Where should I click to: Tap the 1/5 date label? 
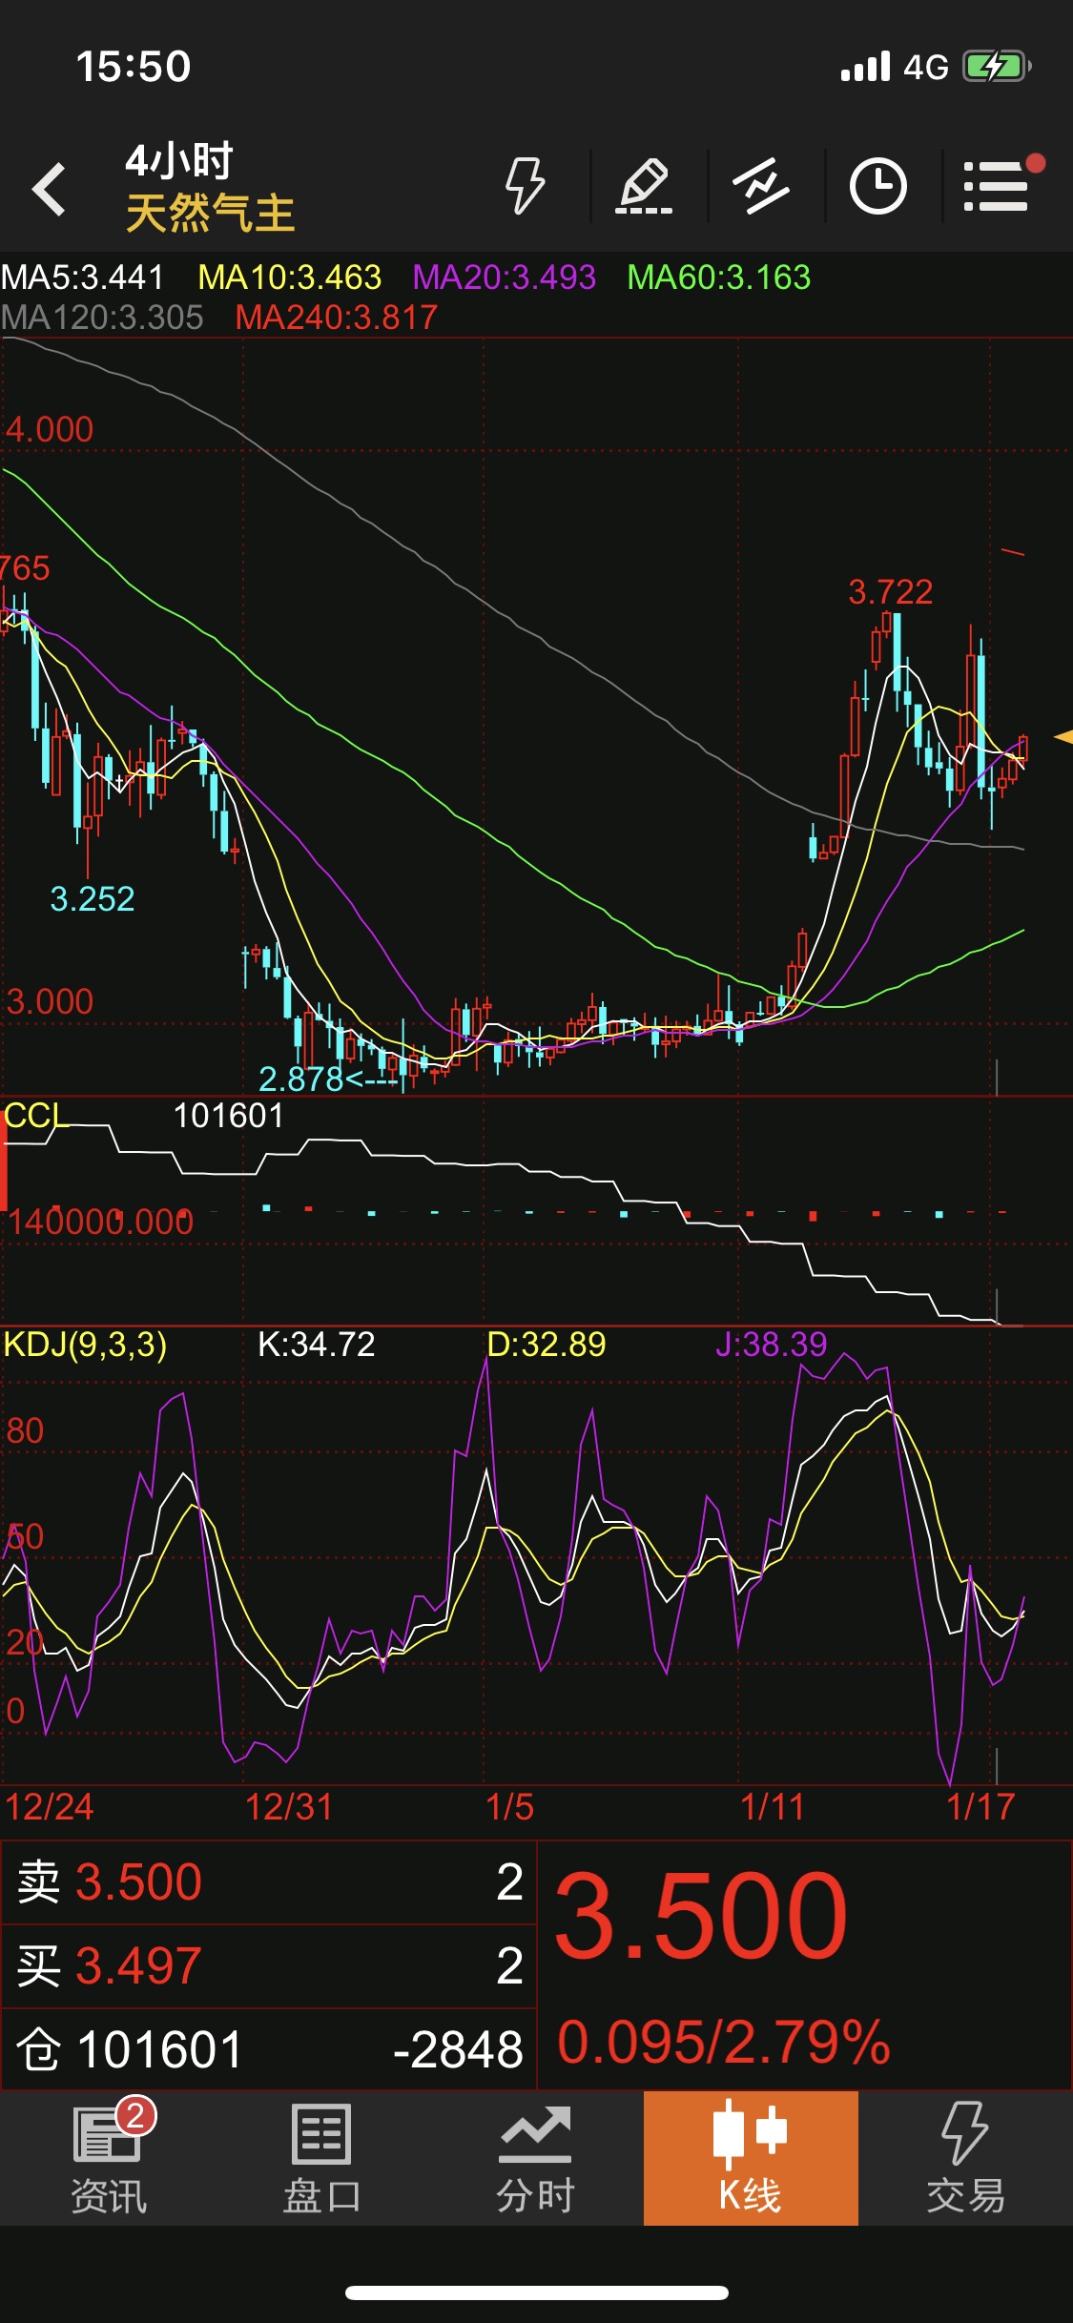point(509,1807)
